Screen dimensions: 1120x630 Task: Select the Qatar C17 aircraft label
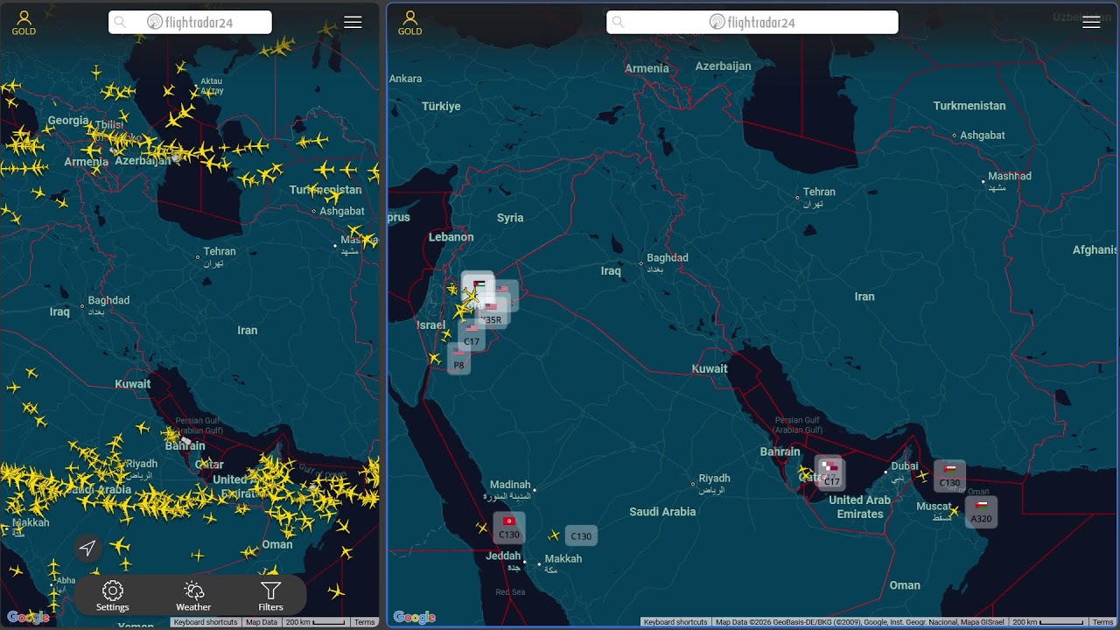(x=830, y=473)
